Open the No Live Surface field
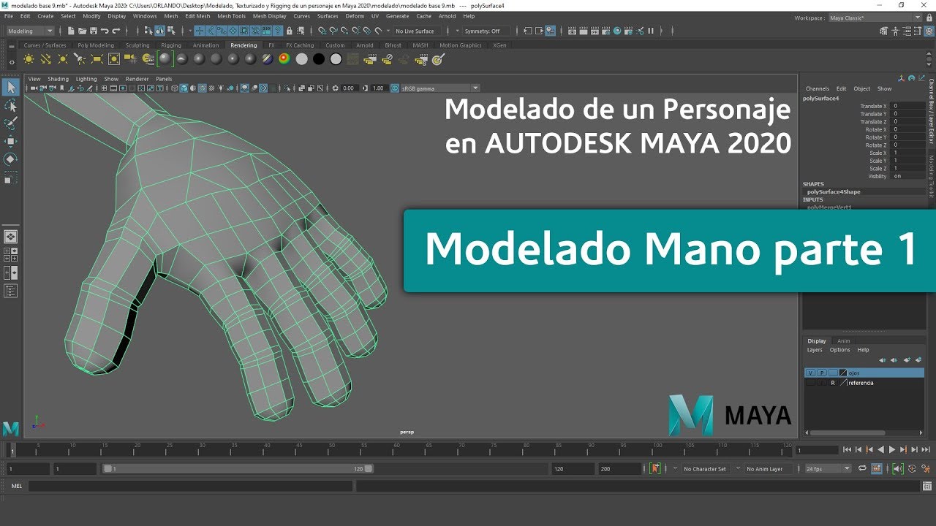 (x=417, y=31)
